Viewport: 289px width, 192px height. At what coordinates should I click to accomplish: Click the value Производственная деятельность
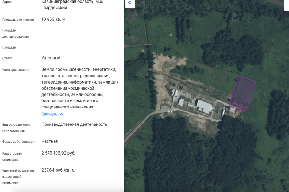pyautogui.click(x=75, y=124)
